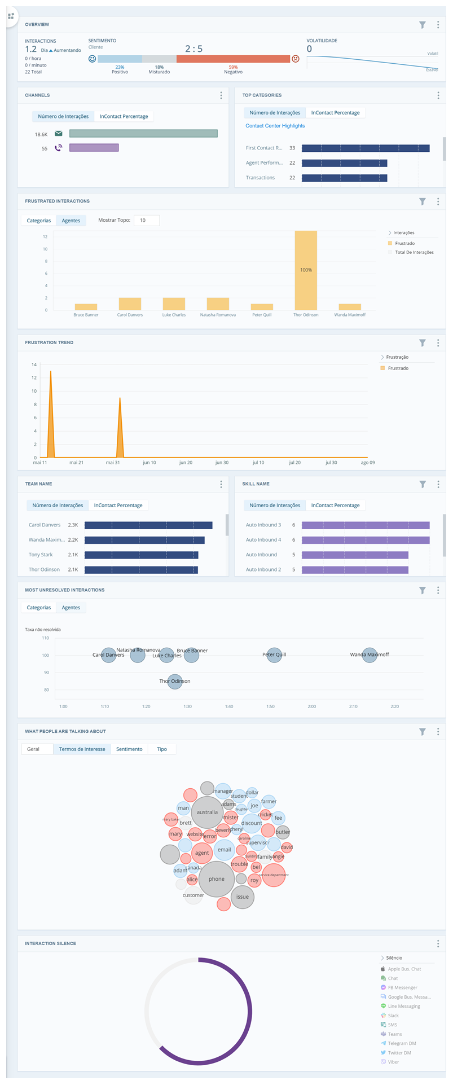
Task: Switch to Agentes tab in Frustrated Interactions
Action: click(71, 221)
